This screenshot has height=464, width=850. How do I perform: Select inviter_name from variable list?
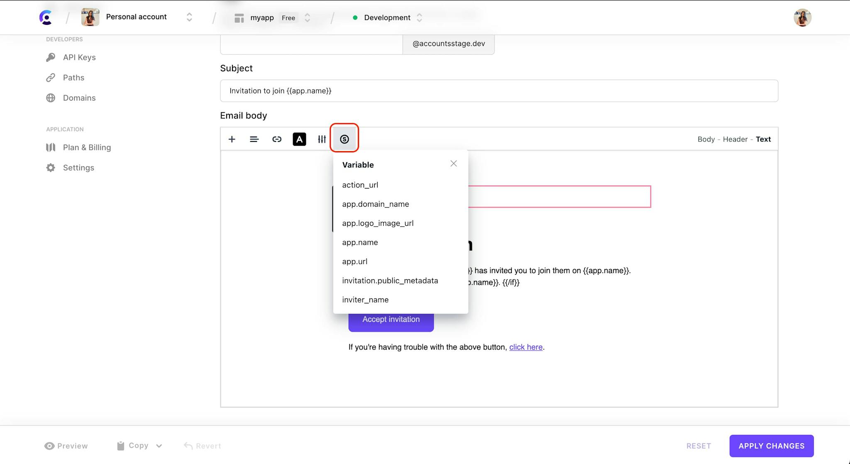click(x=365, y=299)
